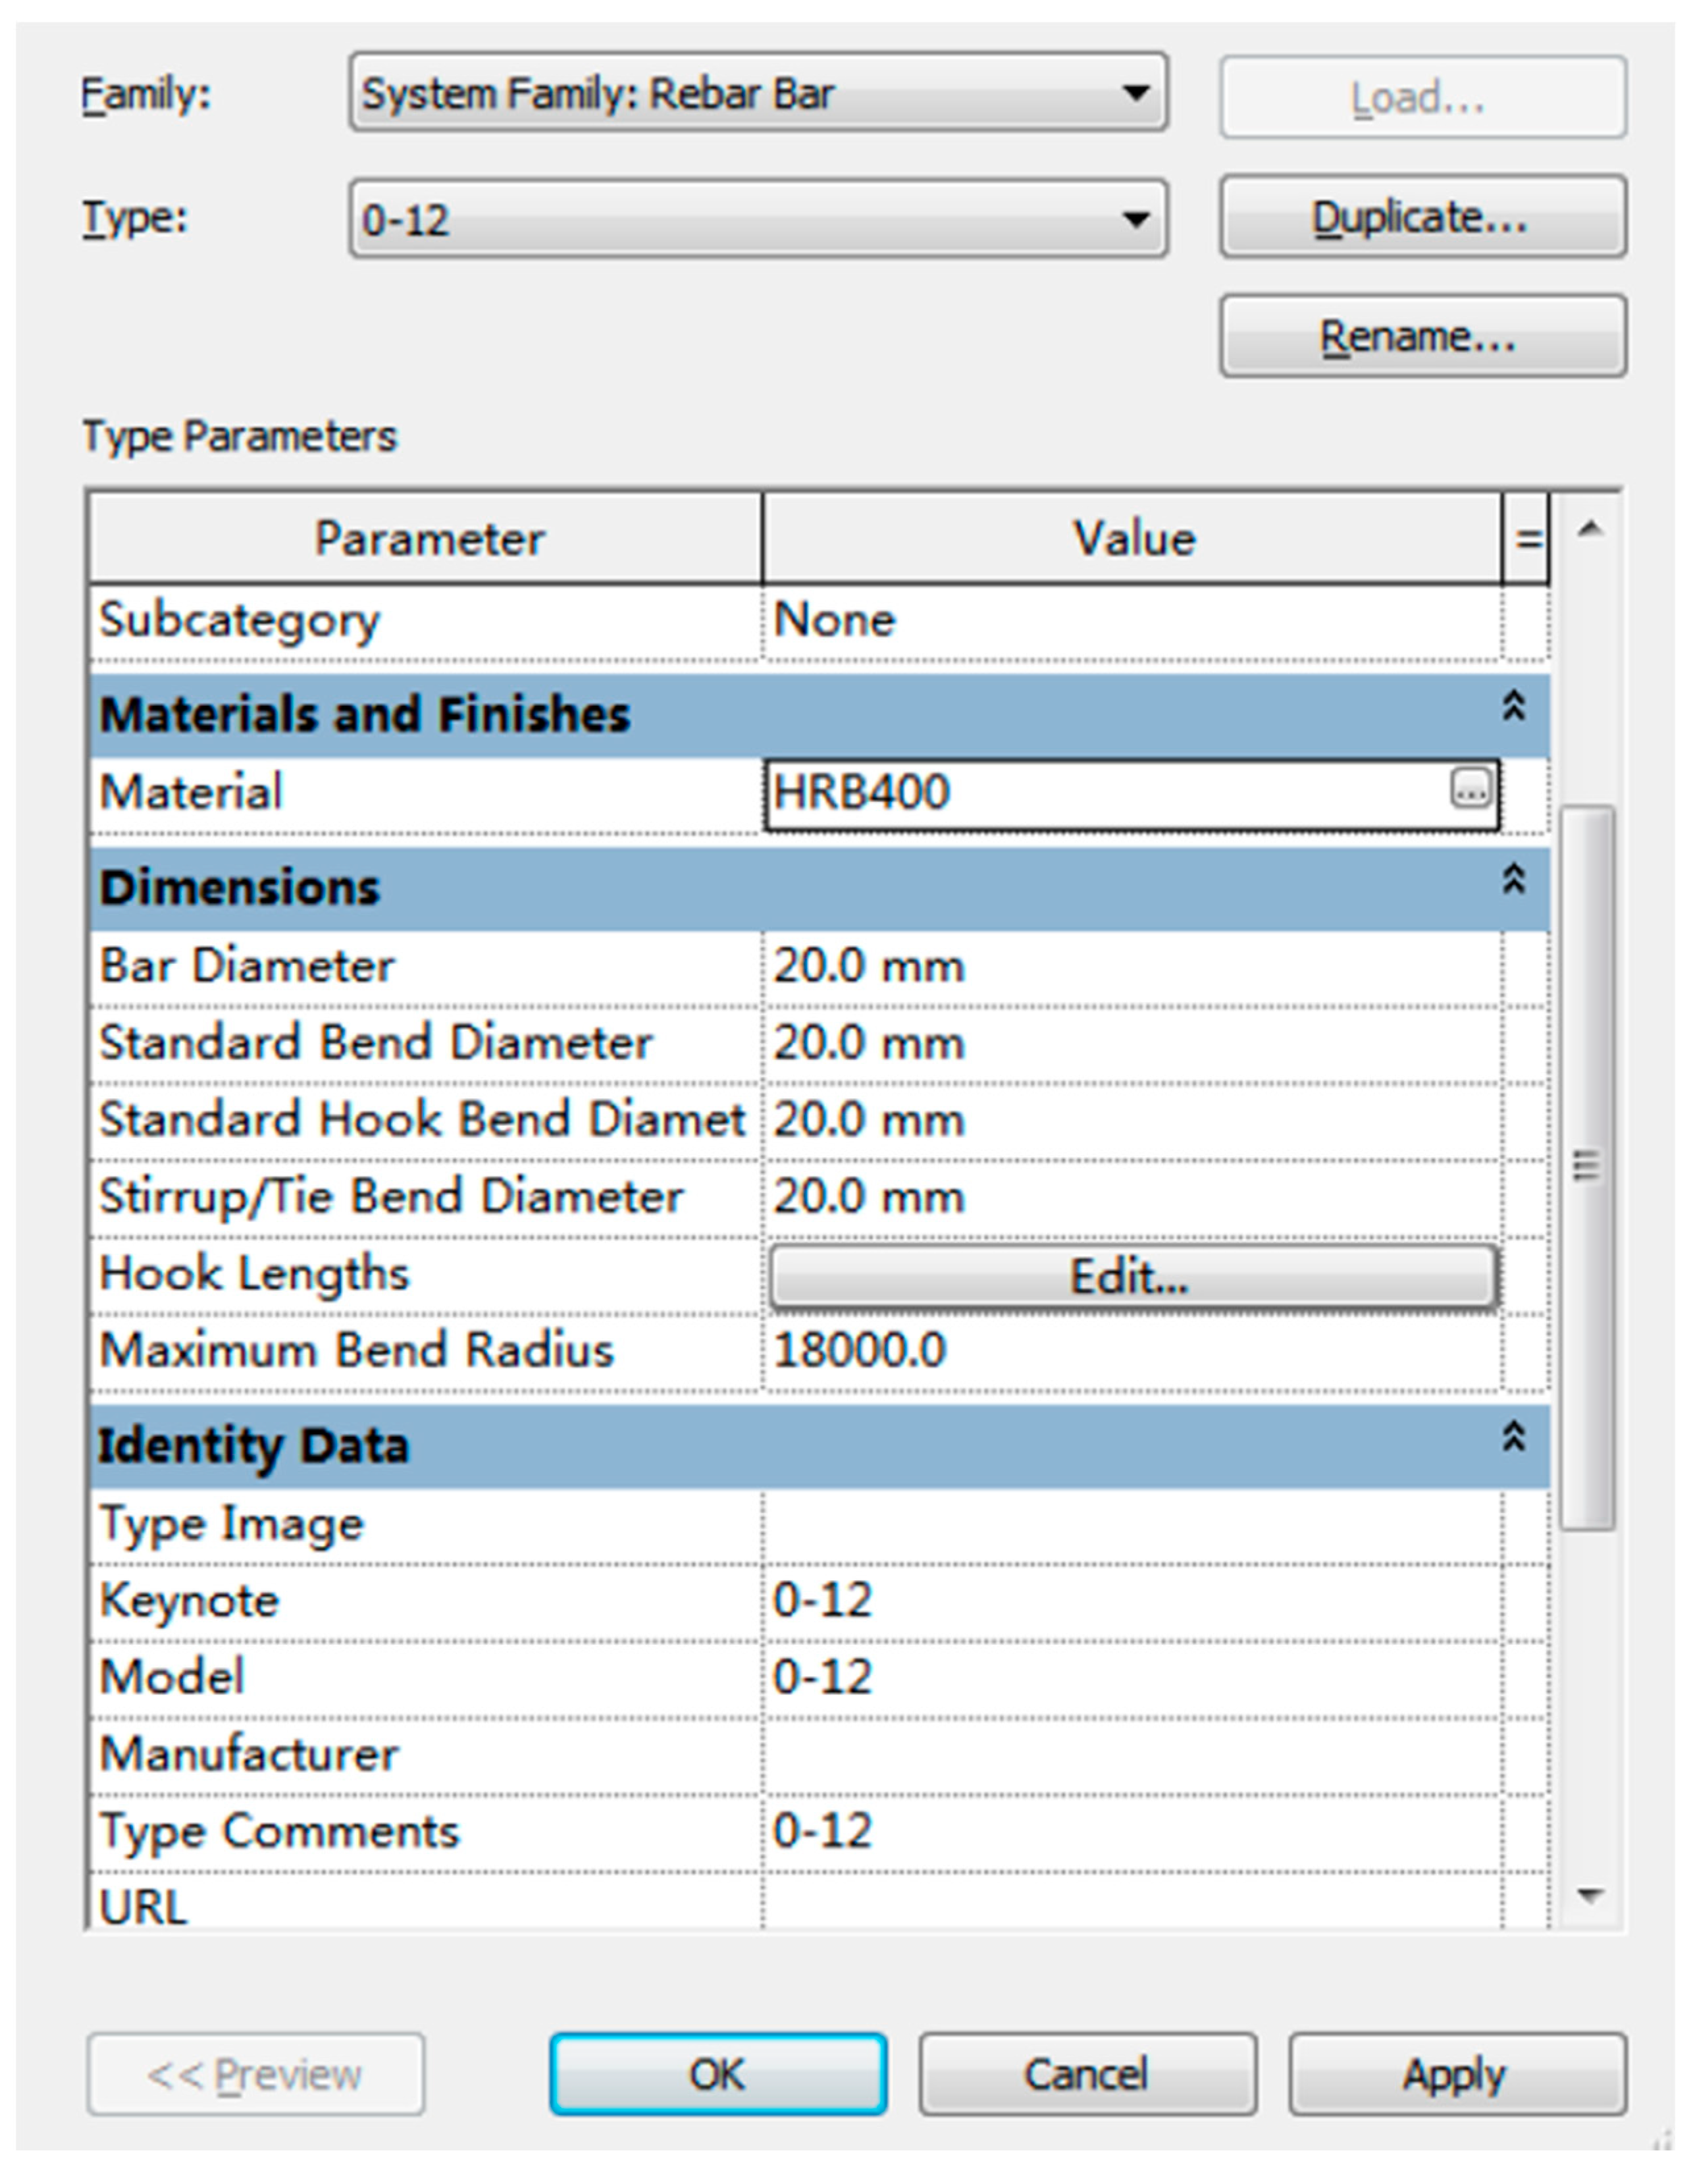Select the Maximum Bend Radius value
The image size is (1695, 2184).
1130,1351
